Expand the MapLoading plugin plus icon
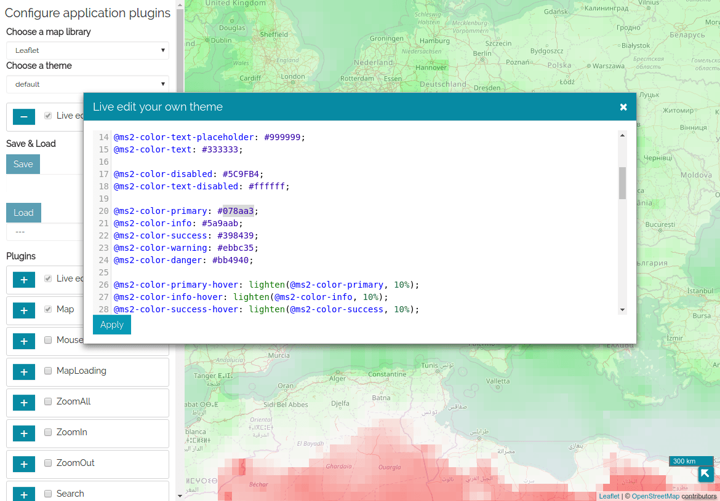This screenshot has width=720, height=501. coord(24,372)
